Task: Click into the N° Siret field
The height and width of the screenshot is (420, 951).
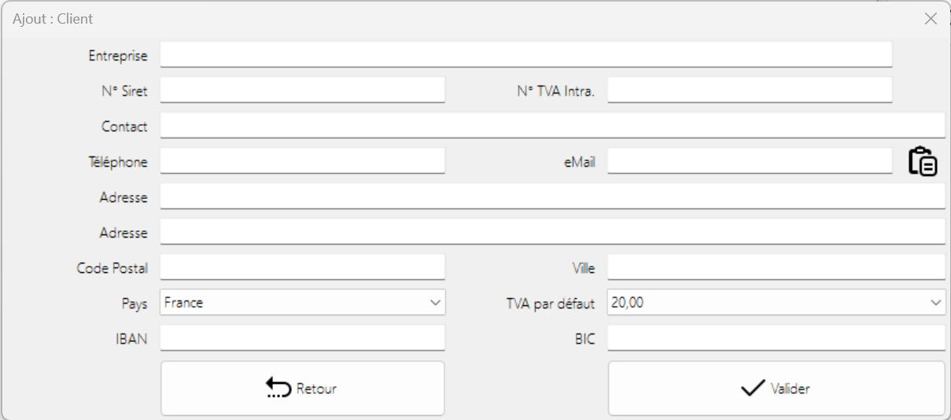Action: [x=303, y=90]
